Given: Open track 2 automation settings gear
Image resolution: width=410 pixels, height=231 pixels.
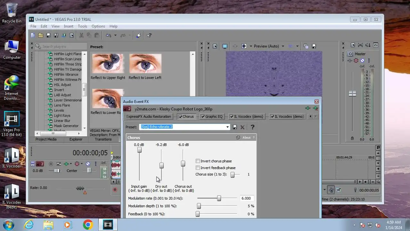Looking at the screenshot, I should [x=77, y=164].
